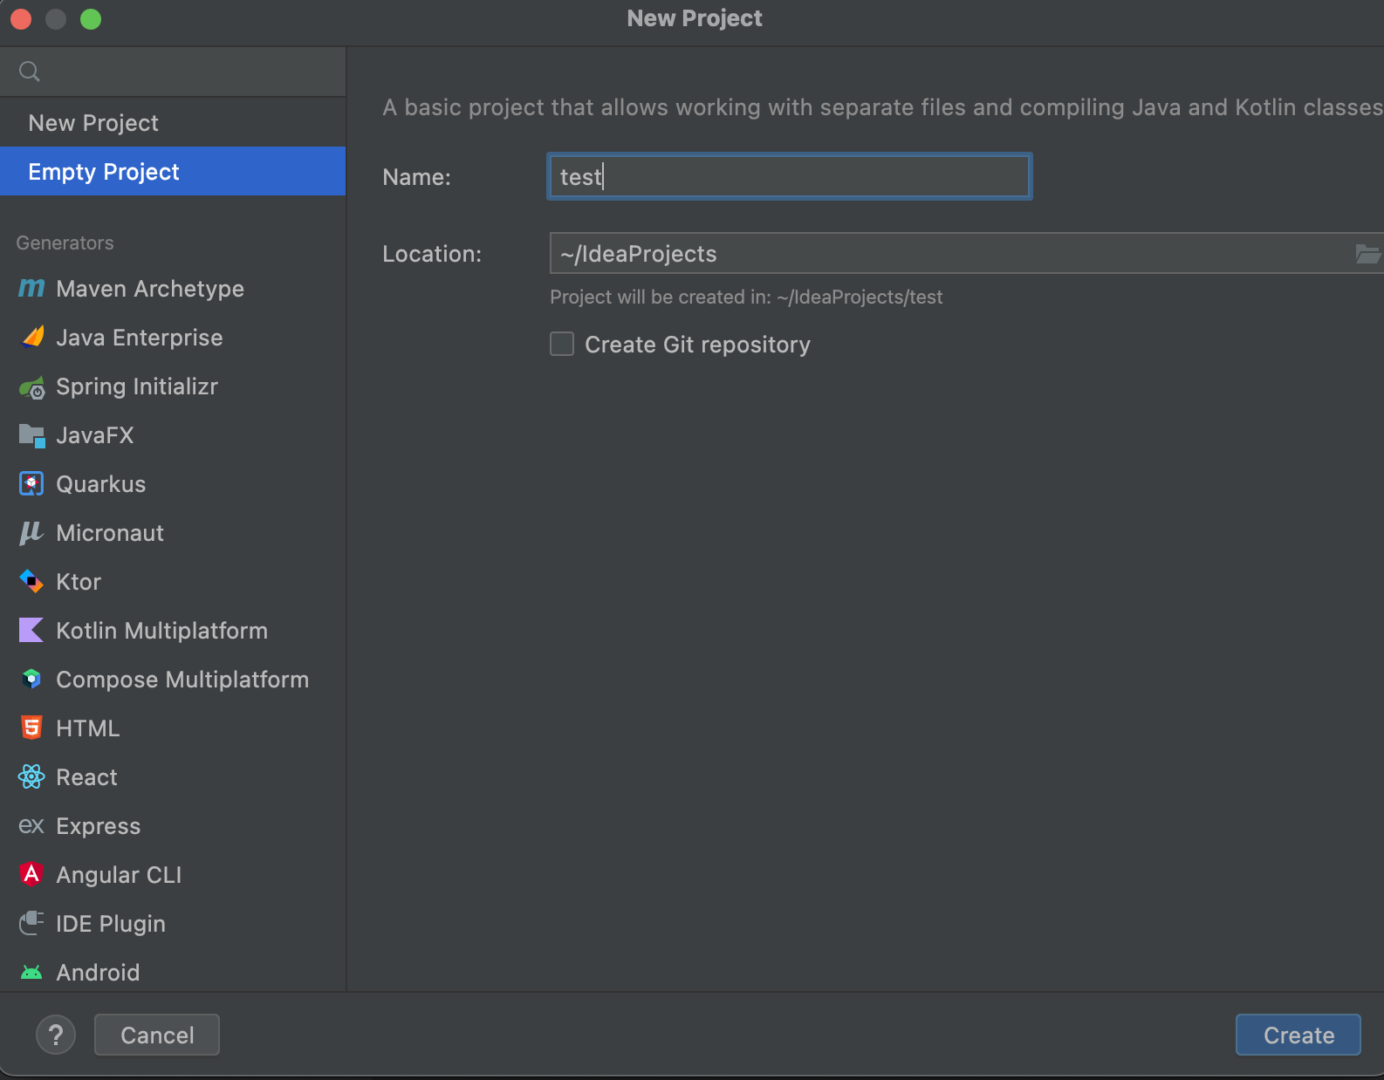Click the search magnifier icon

30,72
